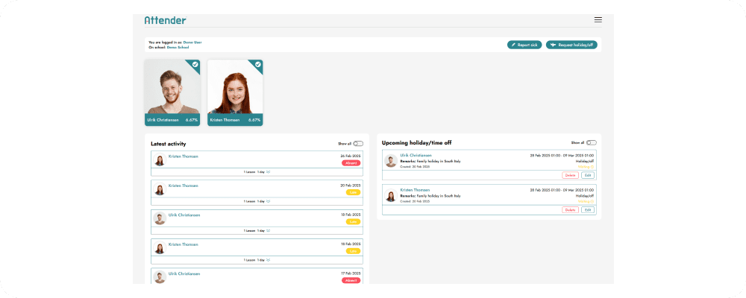Screen dimensions: 746x298
Task: Open the hamburger menu
Action: click(598, 20)
